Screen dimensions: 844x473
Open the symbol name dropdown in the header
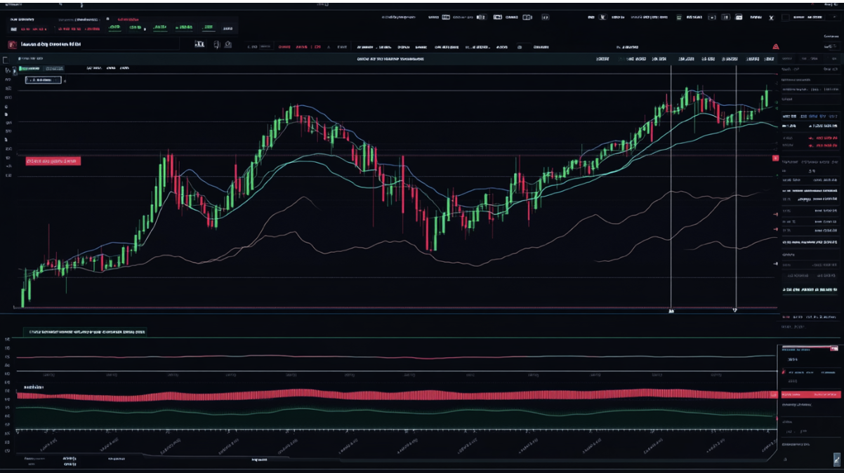51,44
